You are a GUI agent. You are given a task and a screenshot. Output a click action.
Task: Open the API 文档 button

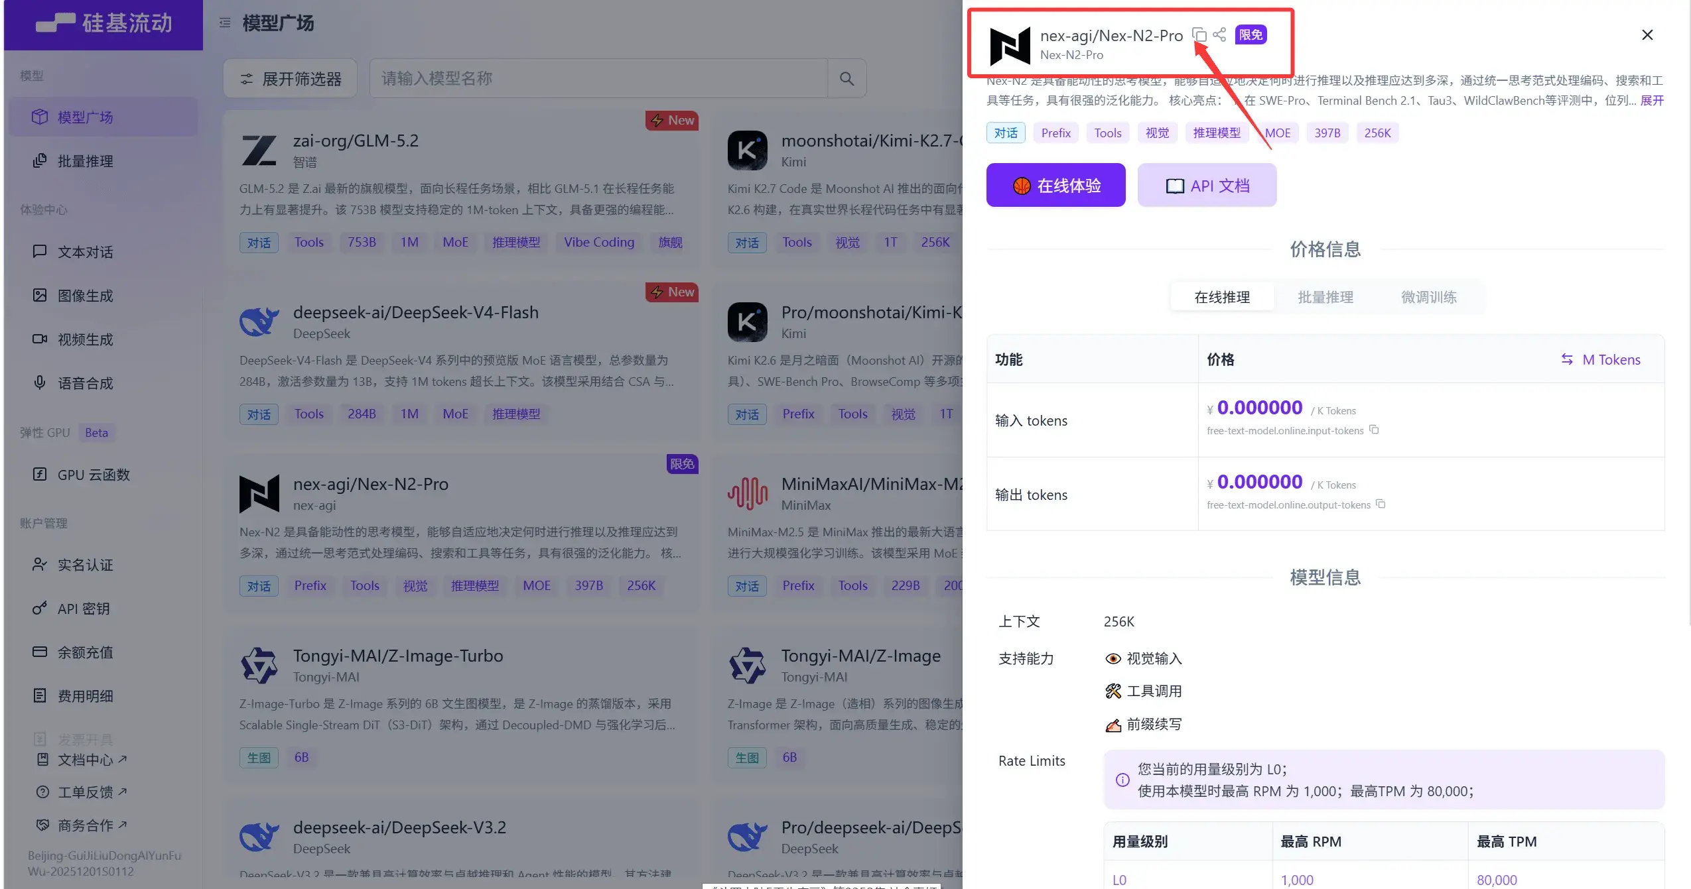[x=1207, y=186]
